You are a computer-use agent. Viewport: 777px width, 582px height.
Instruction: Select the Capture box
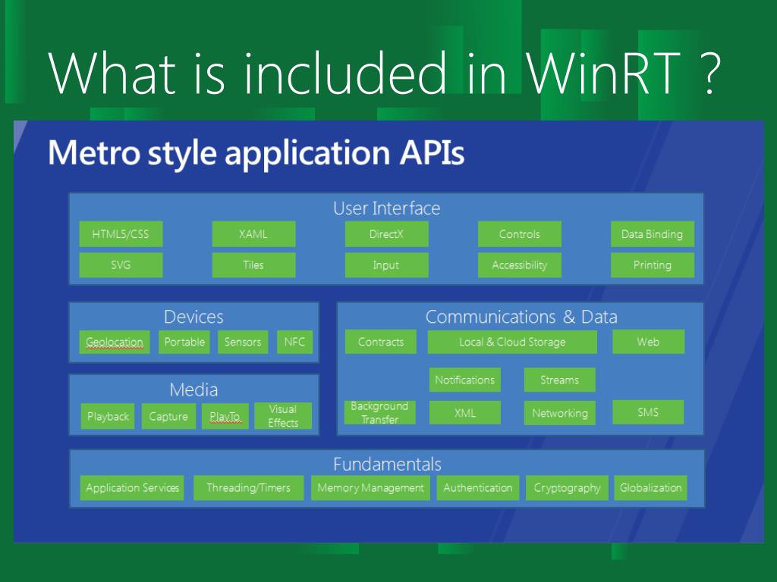[168, 416]
